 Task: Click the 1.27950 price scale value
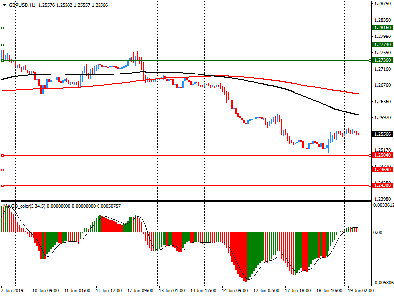click(383, 37)
